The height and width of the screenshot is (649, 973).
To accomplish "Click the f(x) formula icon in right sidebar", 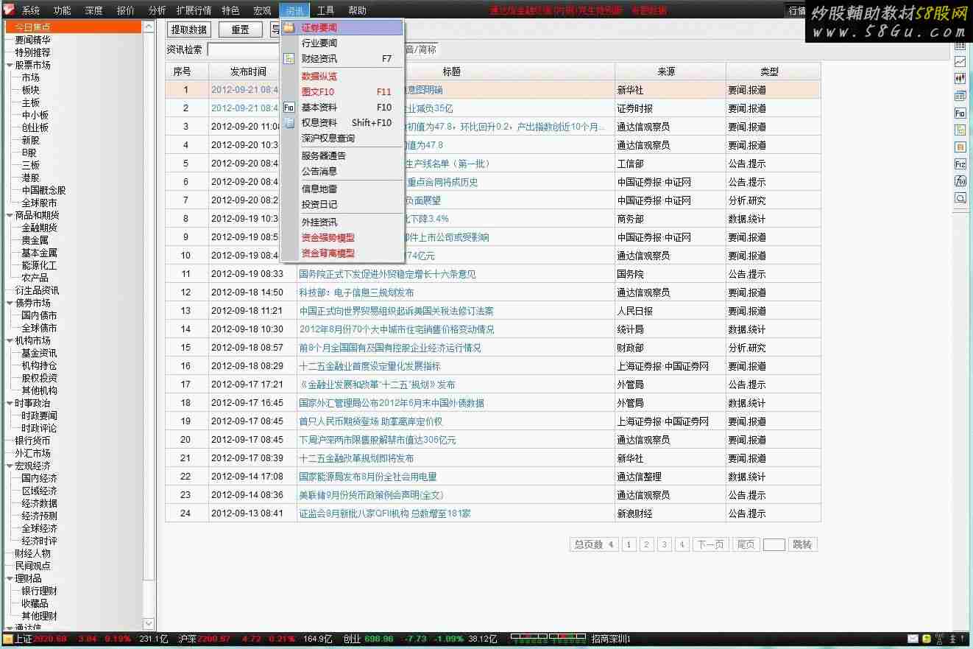I will click(960, 180).
